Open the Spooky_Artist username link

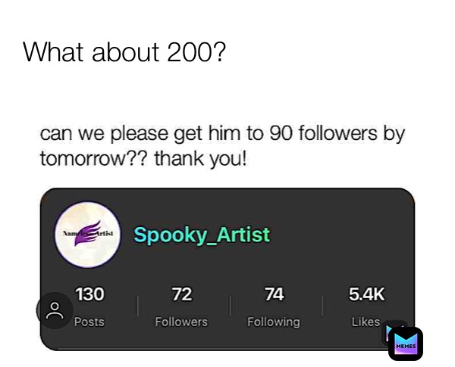(x=202, y=235)
